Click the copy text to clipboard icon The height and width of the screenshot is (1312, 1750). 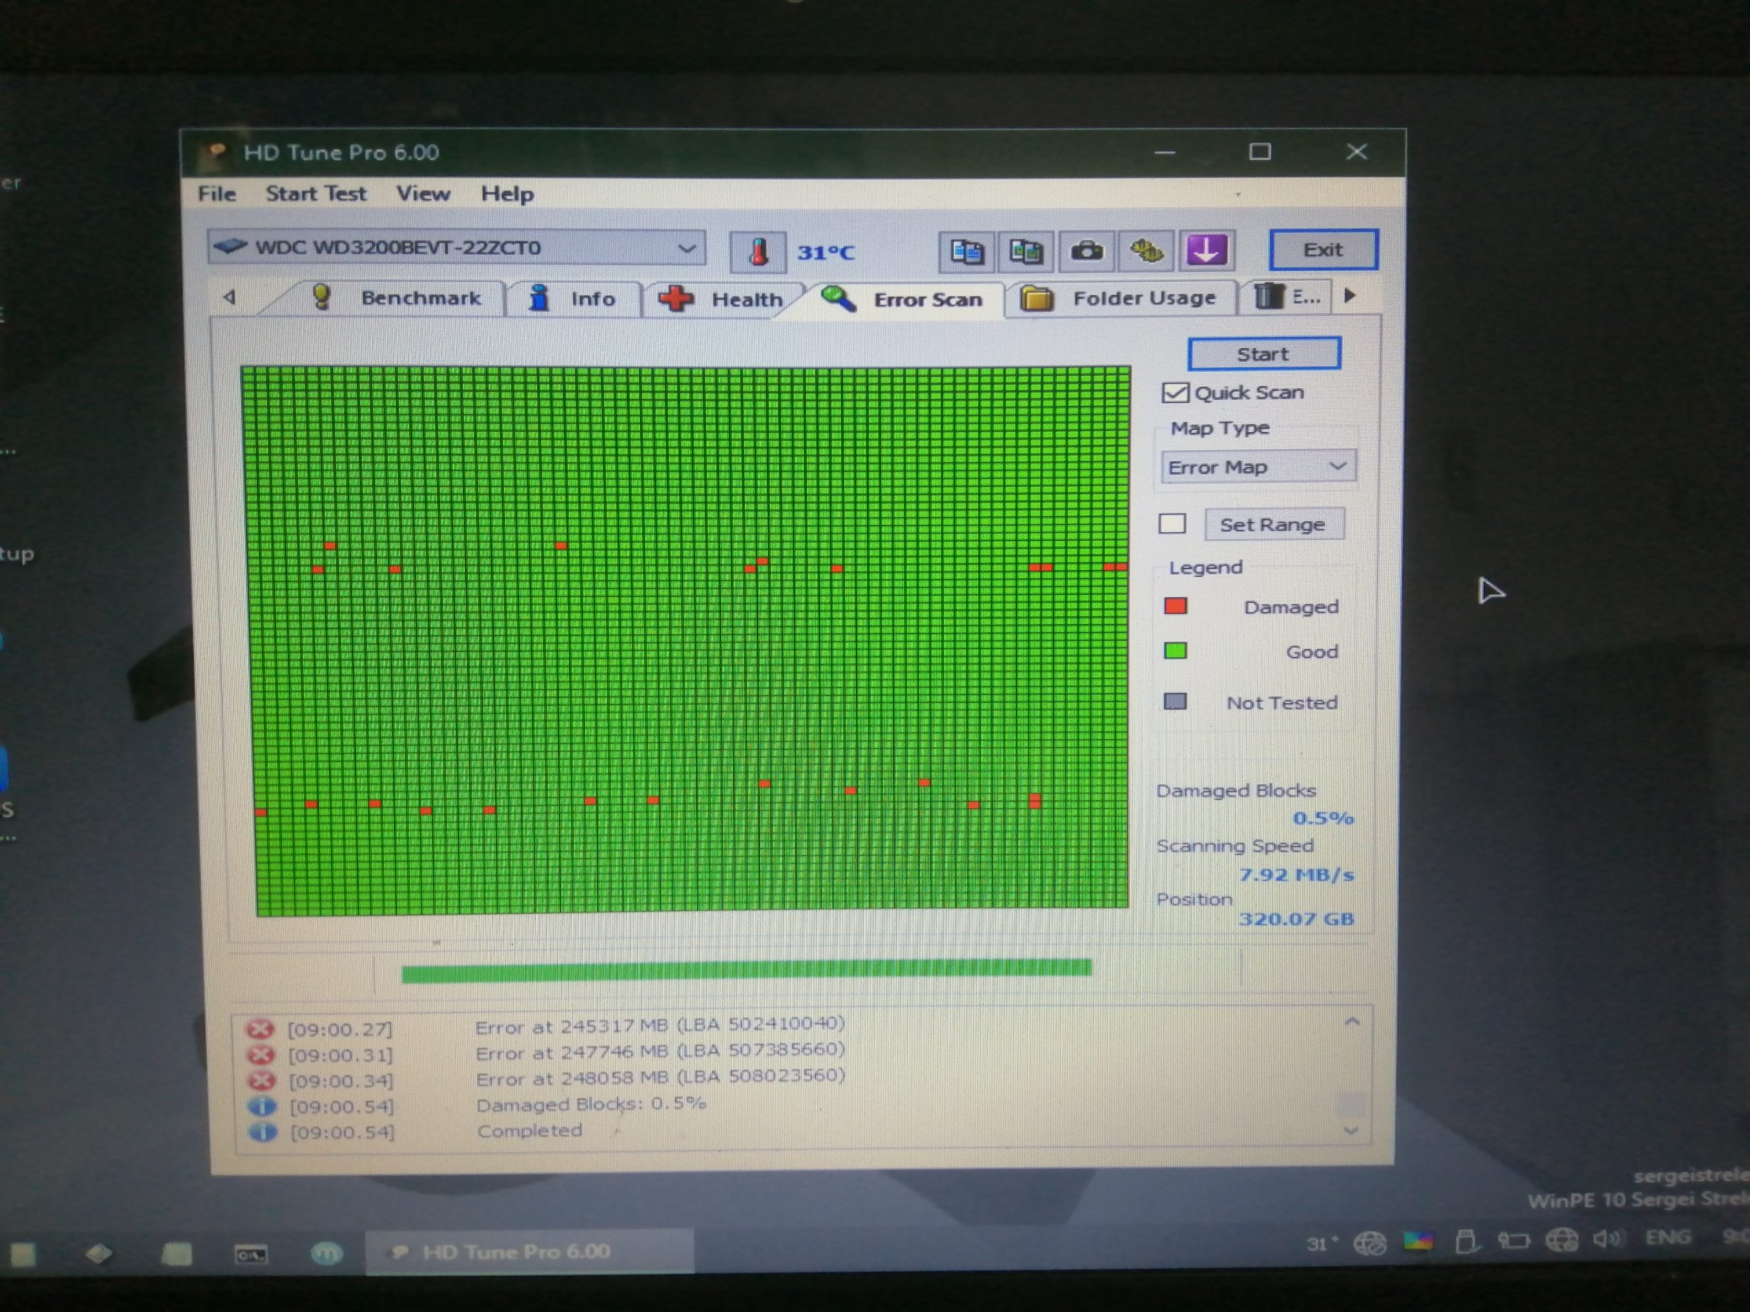coord(966,251)
